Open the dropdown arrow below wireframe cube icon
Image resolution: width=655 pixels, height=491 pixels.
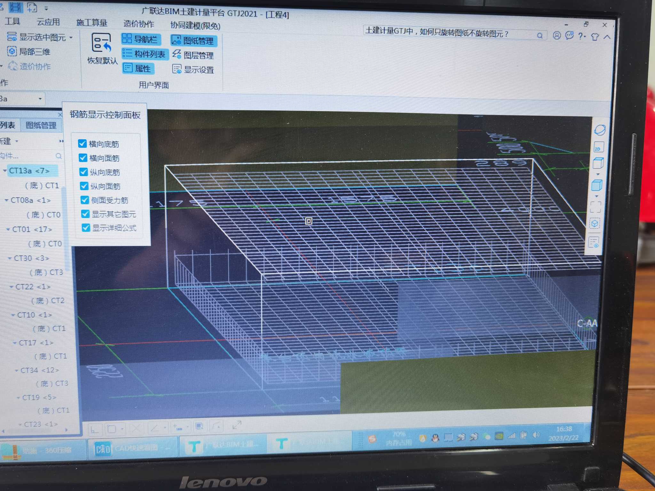pos(597,174)
